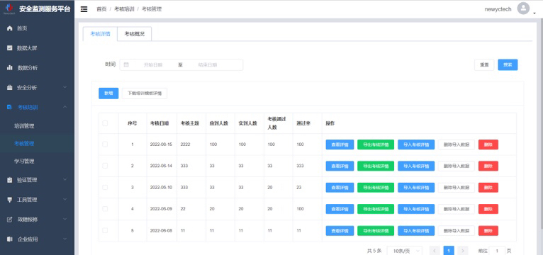Click 导入考核详情 for row 3
The height and width of the screenshot is (255, 543).
click(x=416, y=188)
